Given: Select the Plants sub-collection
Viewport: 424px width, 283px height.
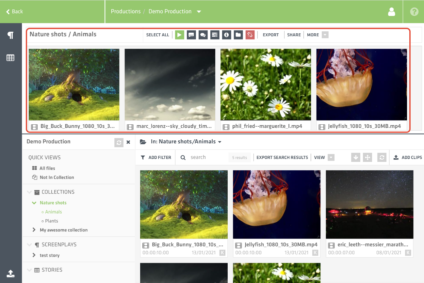Looking at the screenshot, I should [52, 221].
